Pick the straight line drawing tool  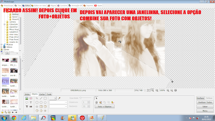pos(41,98)
